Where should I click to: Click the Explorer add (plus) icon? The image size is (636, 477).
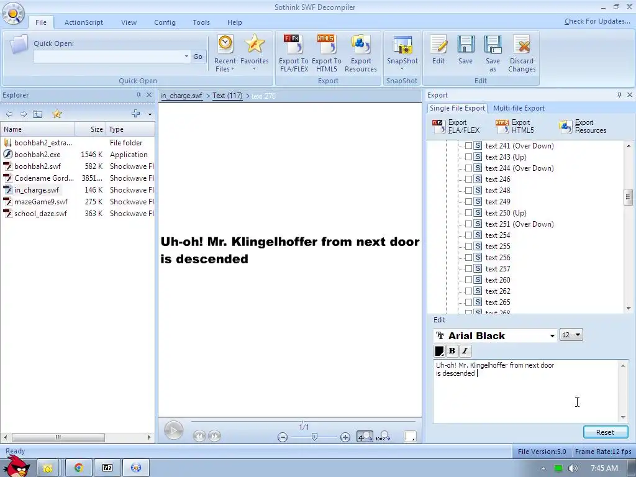136,114
